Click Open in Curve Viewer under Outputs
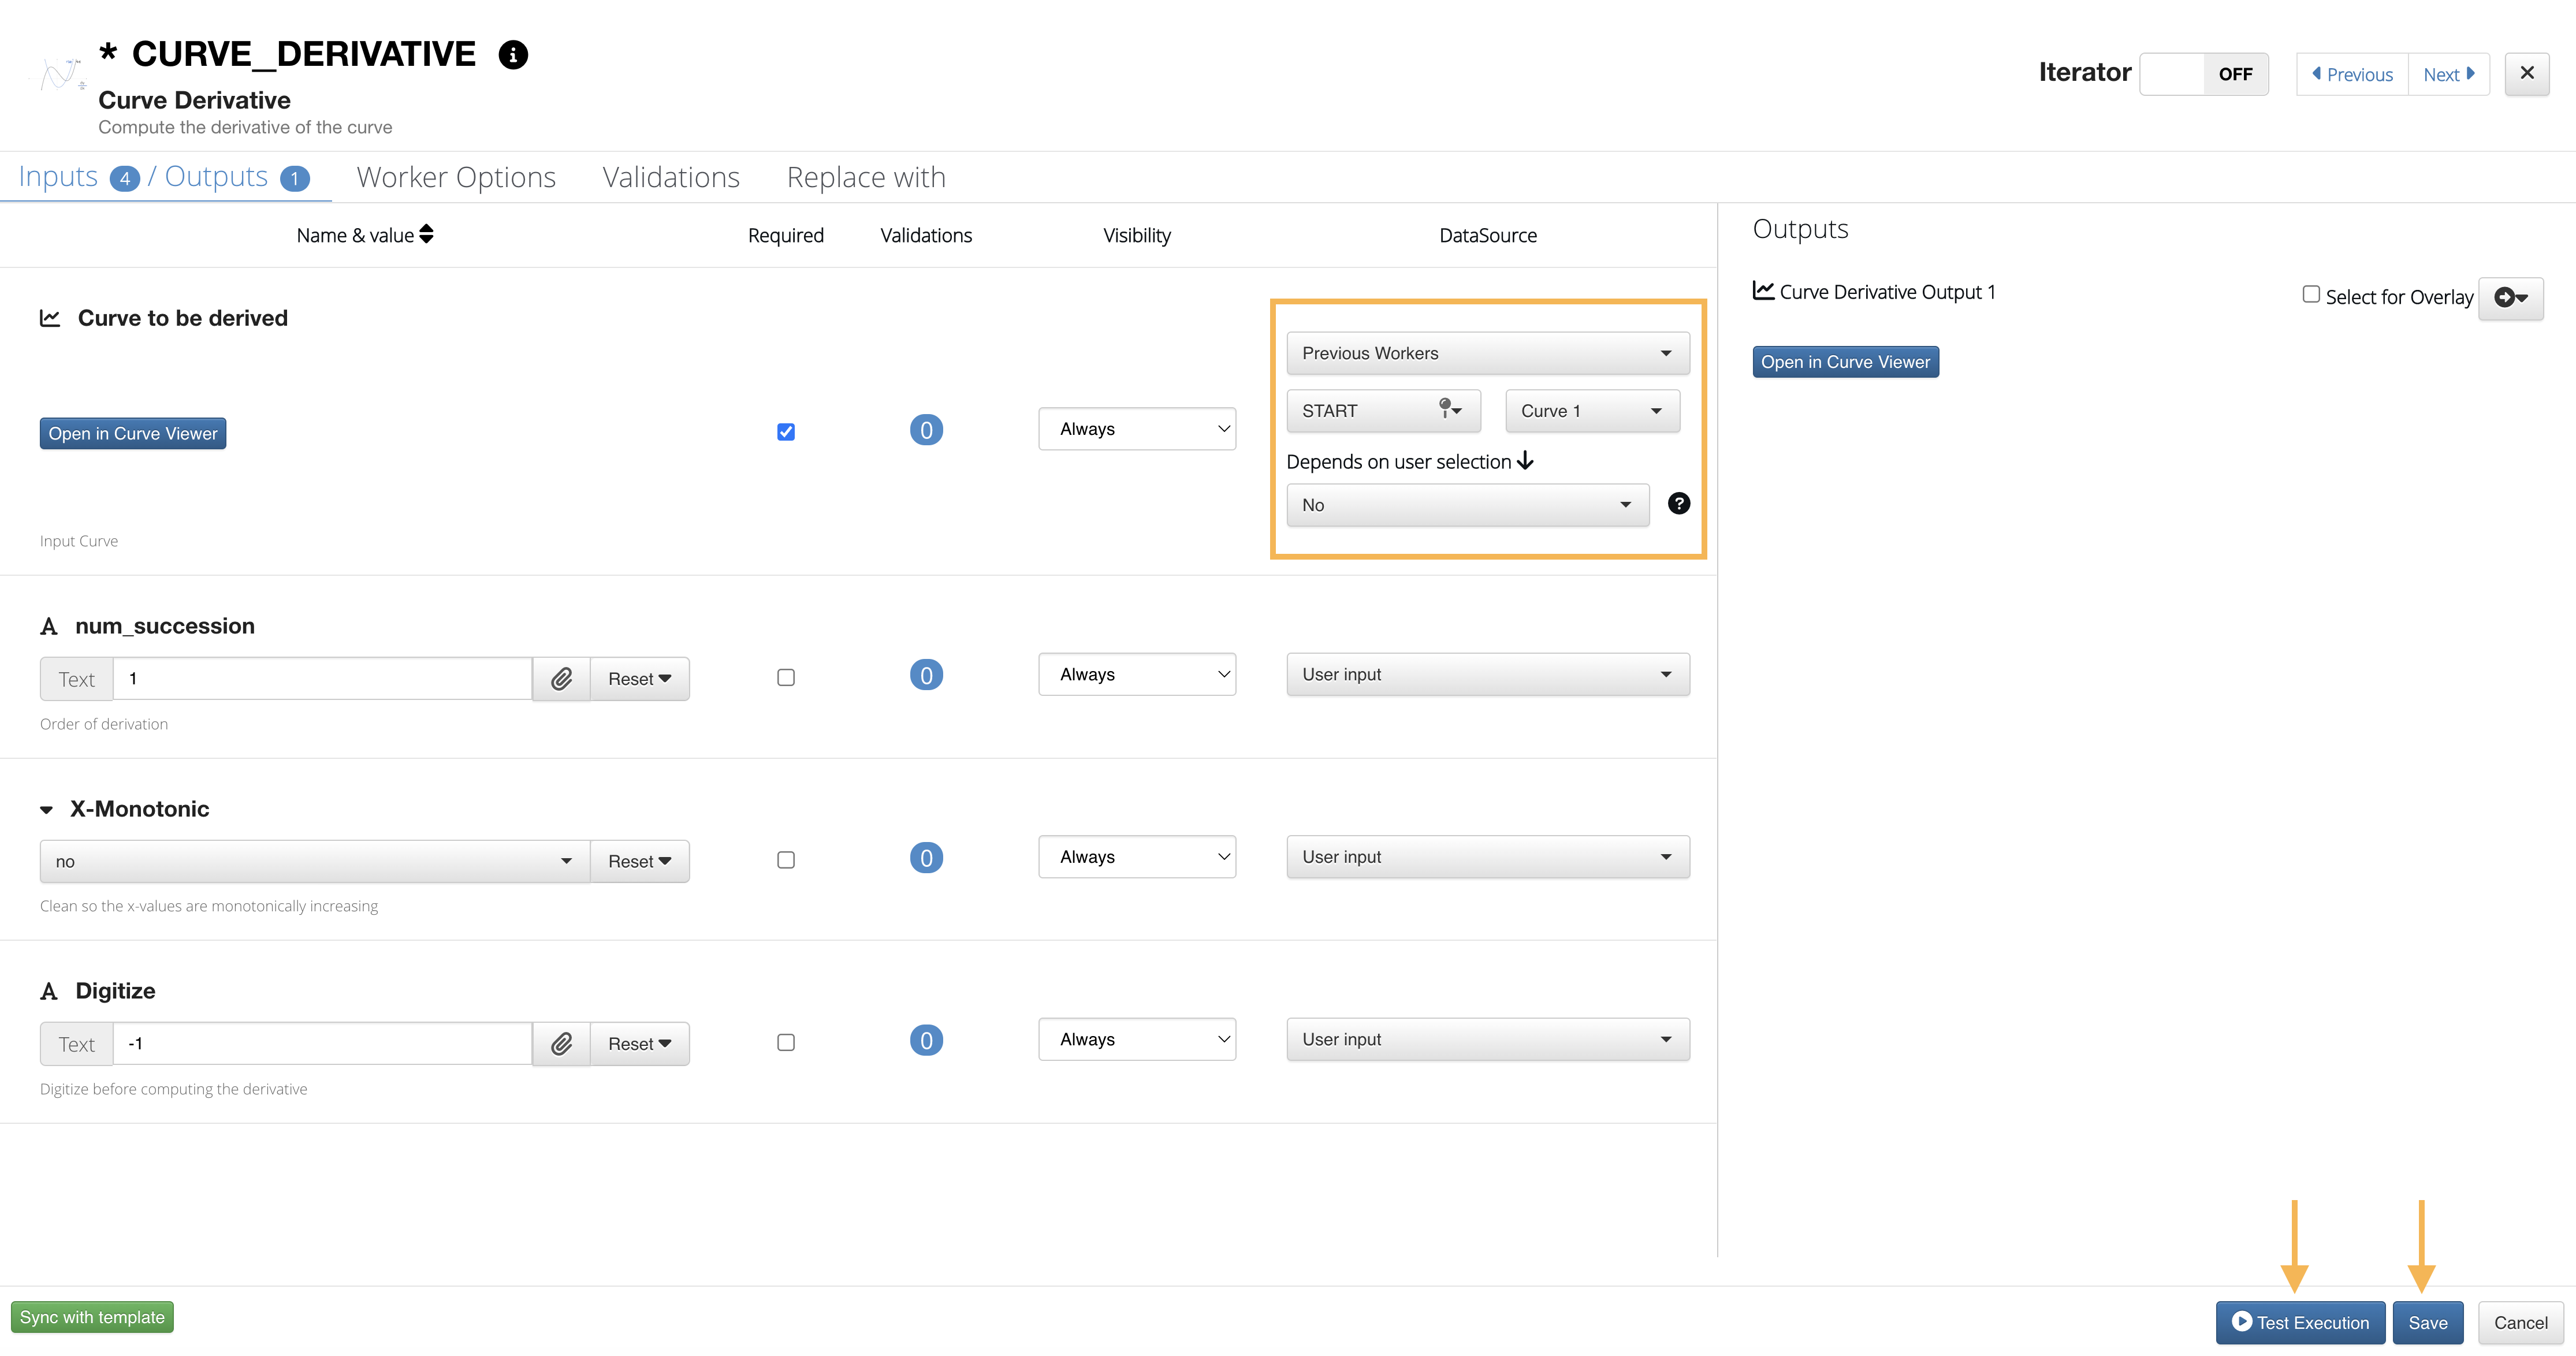 (1846, 362)
